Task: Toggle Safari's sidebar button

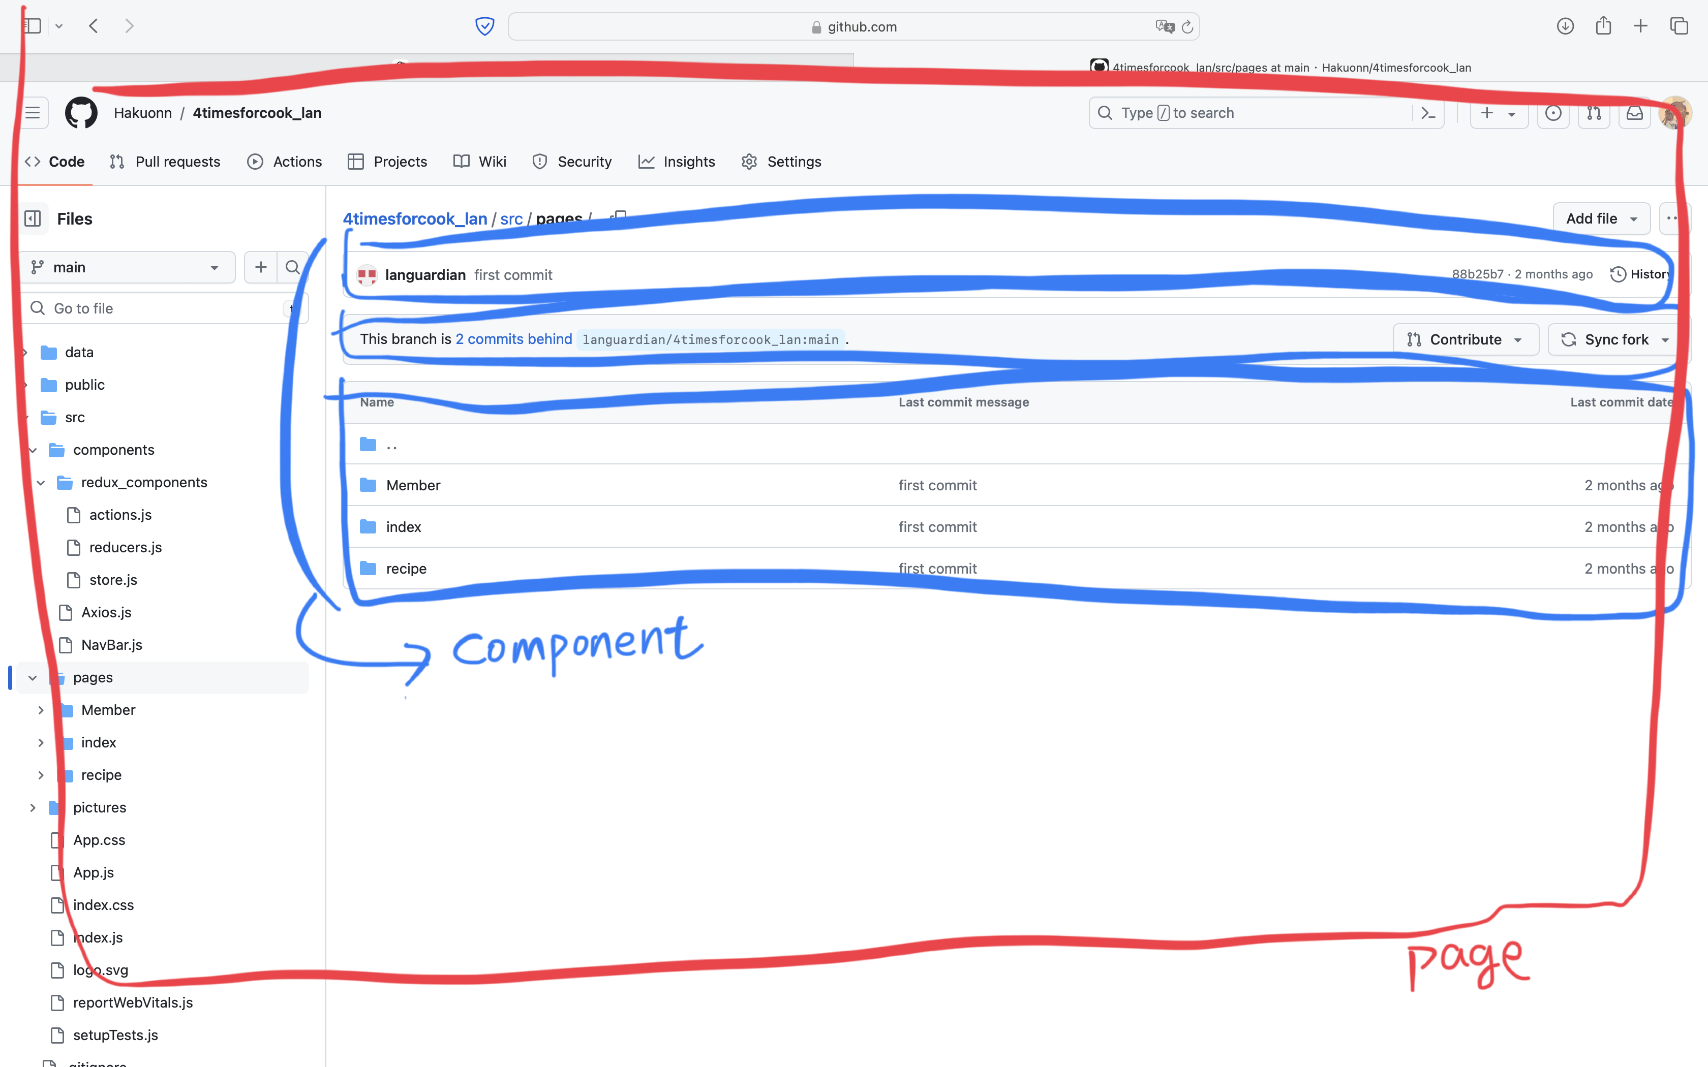Action: pyautogui.click(x=33, y=26)
